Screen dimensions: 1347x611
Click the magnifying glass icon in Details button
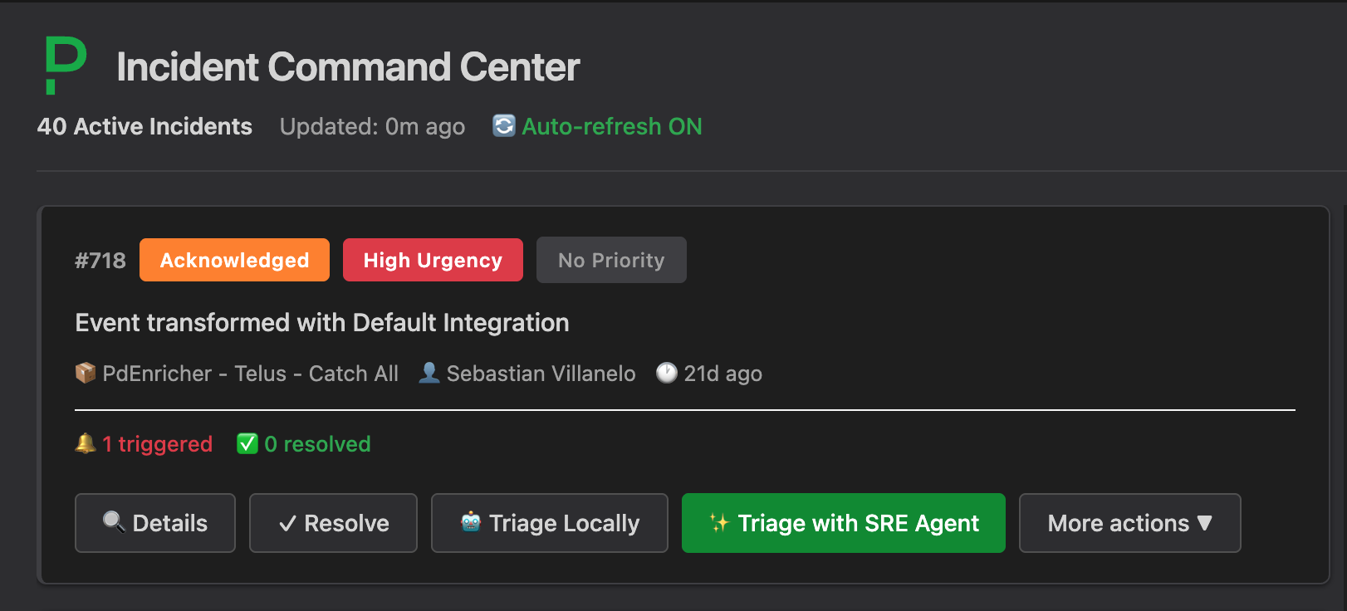click(x=113, y=522)
